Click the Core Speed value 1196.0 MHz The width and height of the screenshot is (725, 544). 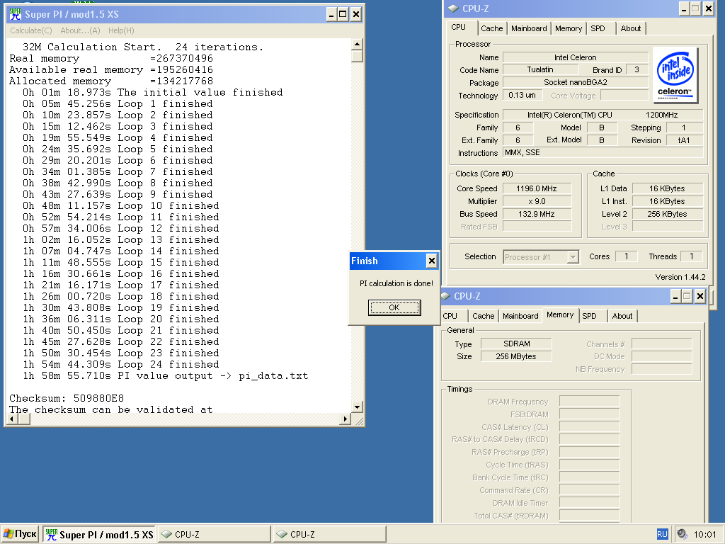point(537,188)
